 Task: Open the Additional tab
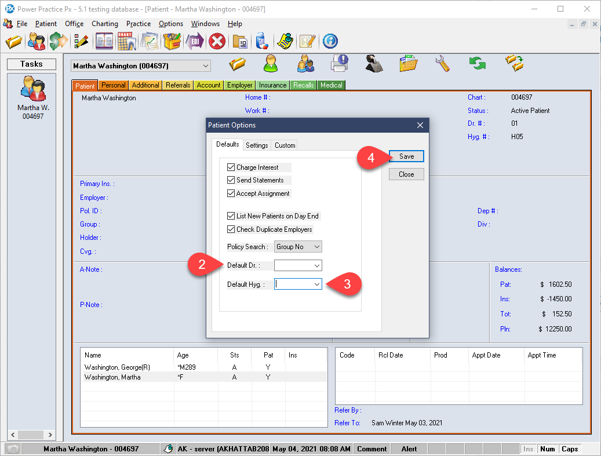coord(145,85)
